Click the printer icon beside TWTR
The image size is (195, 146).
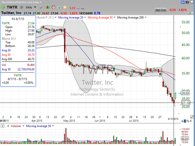[x=21, y=7]
